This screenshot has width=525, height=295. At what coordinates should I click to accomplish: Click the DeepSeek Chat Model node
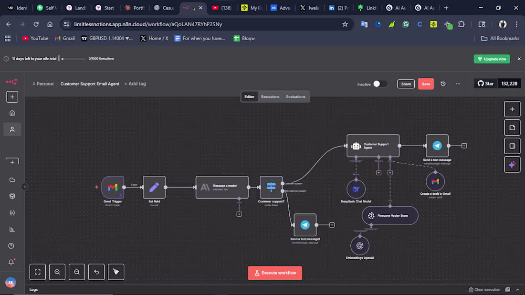pyautogui.click(x=356, y=189)
